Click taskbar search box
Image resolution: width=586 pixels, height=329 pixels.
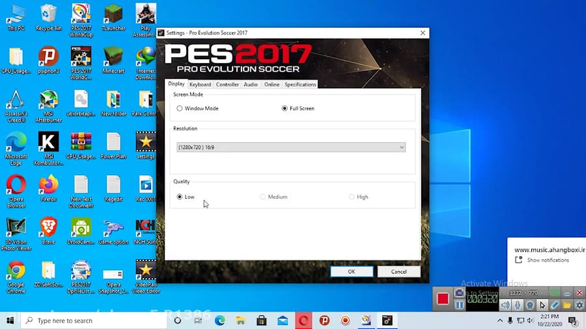click(93, 321)
